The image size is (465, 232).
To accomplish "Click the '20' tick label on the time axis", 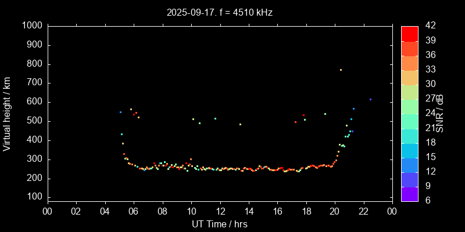I will pyautogui.click(x=335, y=212).
